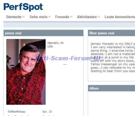Viewport: 135px width, 116px height.
Task: Click the PerfSpot logo
Action: tap(23, 7)
